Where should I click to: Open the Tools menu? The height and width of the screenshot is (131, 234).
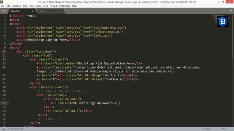tap(46, 6)
